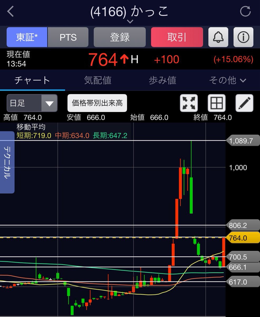Image resolution: width=260 pixels, height=317 pixels.
Task: Go back with the left arrow icon
Action: 11,12
